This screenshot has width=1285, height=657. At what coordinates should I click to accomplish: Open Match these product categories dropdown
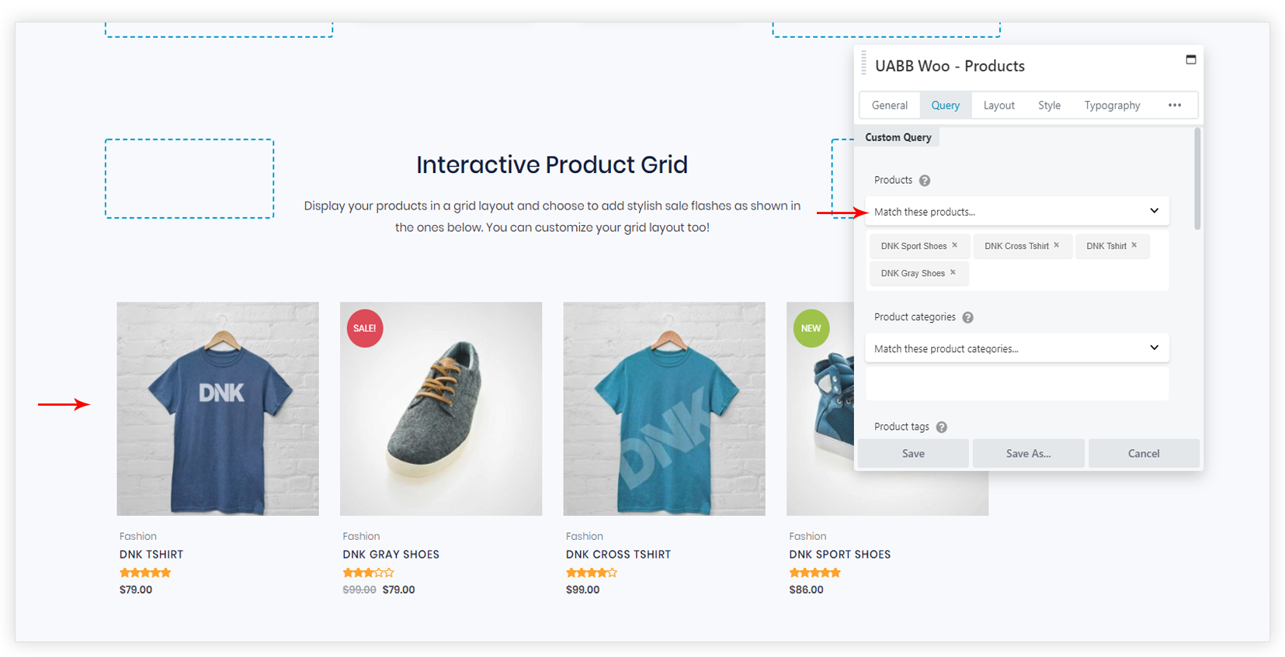[1016, 348]
